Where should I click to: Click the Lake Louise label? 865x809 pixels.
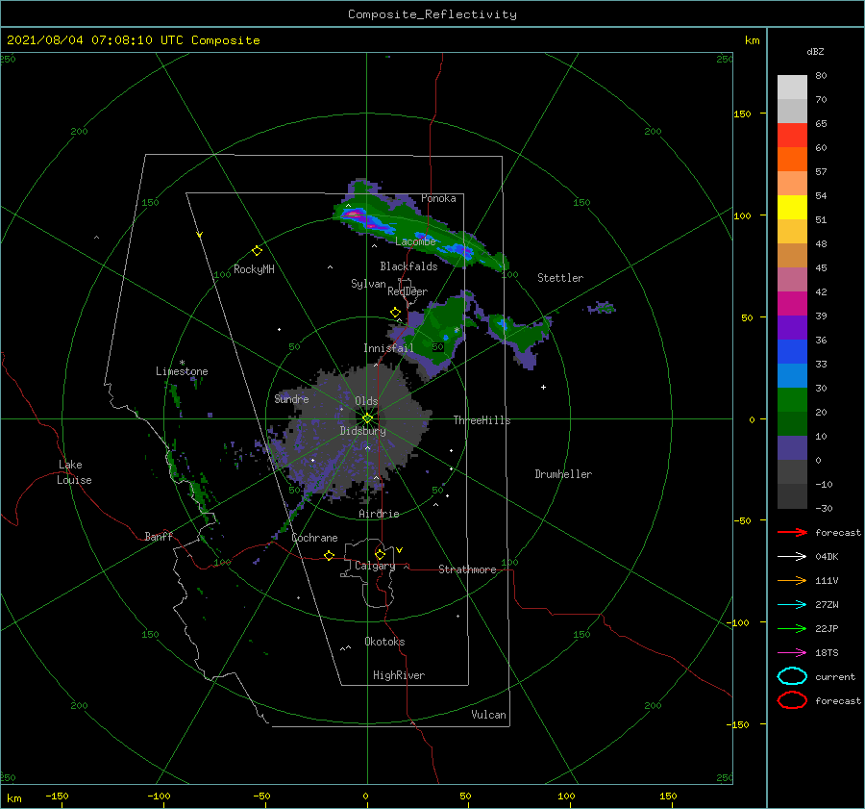click(74, 472)
